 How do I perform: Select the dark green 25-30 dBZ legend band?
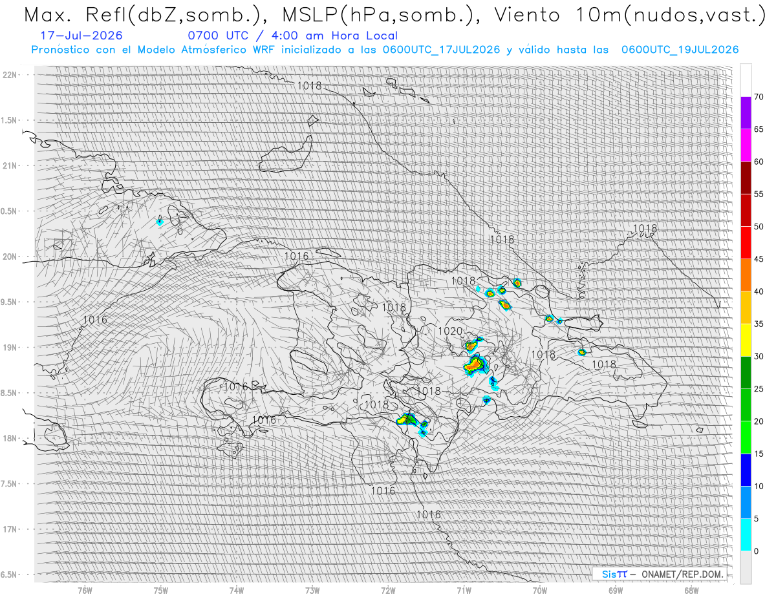746,372
